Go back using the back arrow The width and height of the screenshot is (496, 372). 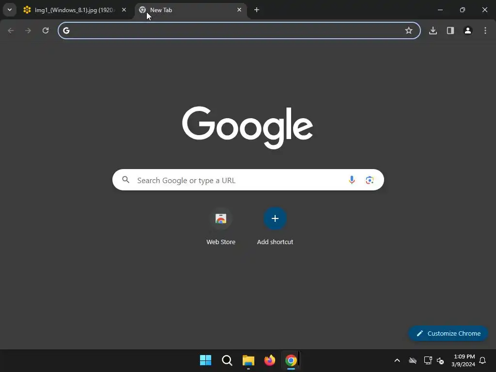pos(11,31)
